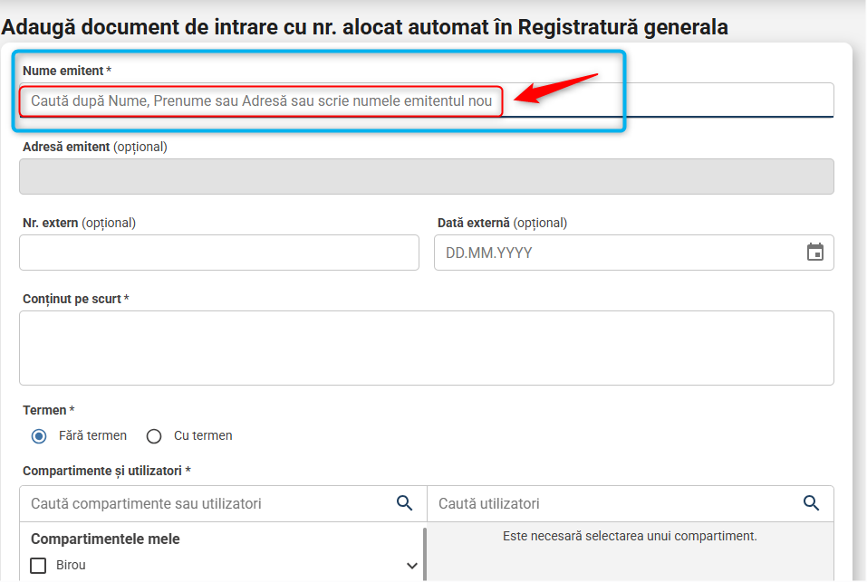The height and width of the screenshot is (582, 867).
Task: Open the calendar picker for Dată externă
Action: [x=814, y=253]
